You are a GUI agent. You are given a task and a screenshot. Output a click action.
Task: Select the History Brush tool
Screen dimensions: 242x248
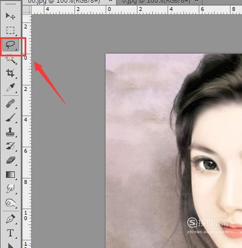[x=10, y=146]
